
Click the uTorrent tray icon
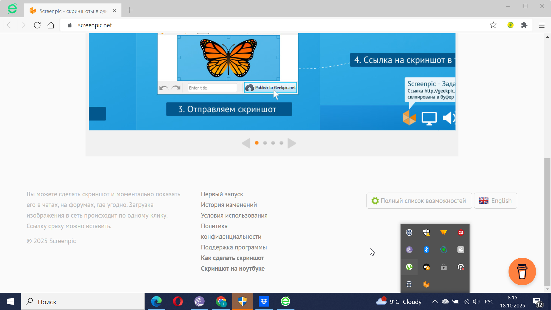tap(409, 267)
